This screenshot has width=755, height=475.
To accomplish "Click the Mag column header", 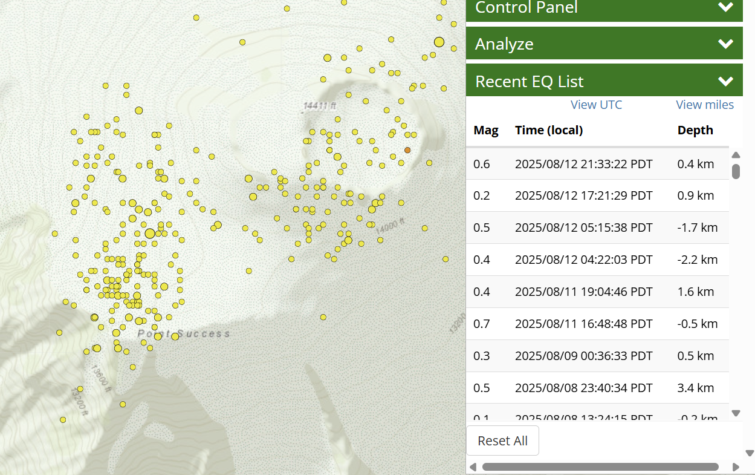I will pyautogui.click(x=486, y=130).
